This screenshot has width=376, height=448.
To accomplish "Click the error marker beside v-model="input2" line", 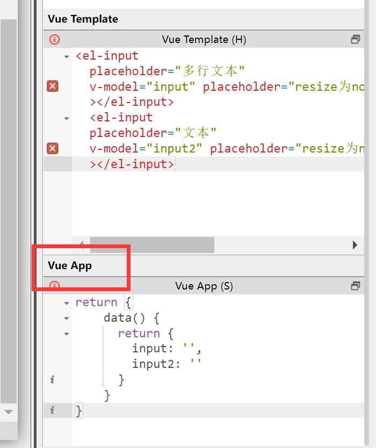I will click(x=53, y=149).
